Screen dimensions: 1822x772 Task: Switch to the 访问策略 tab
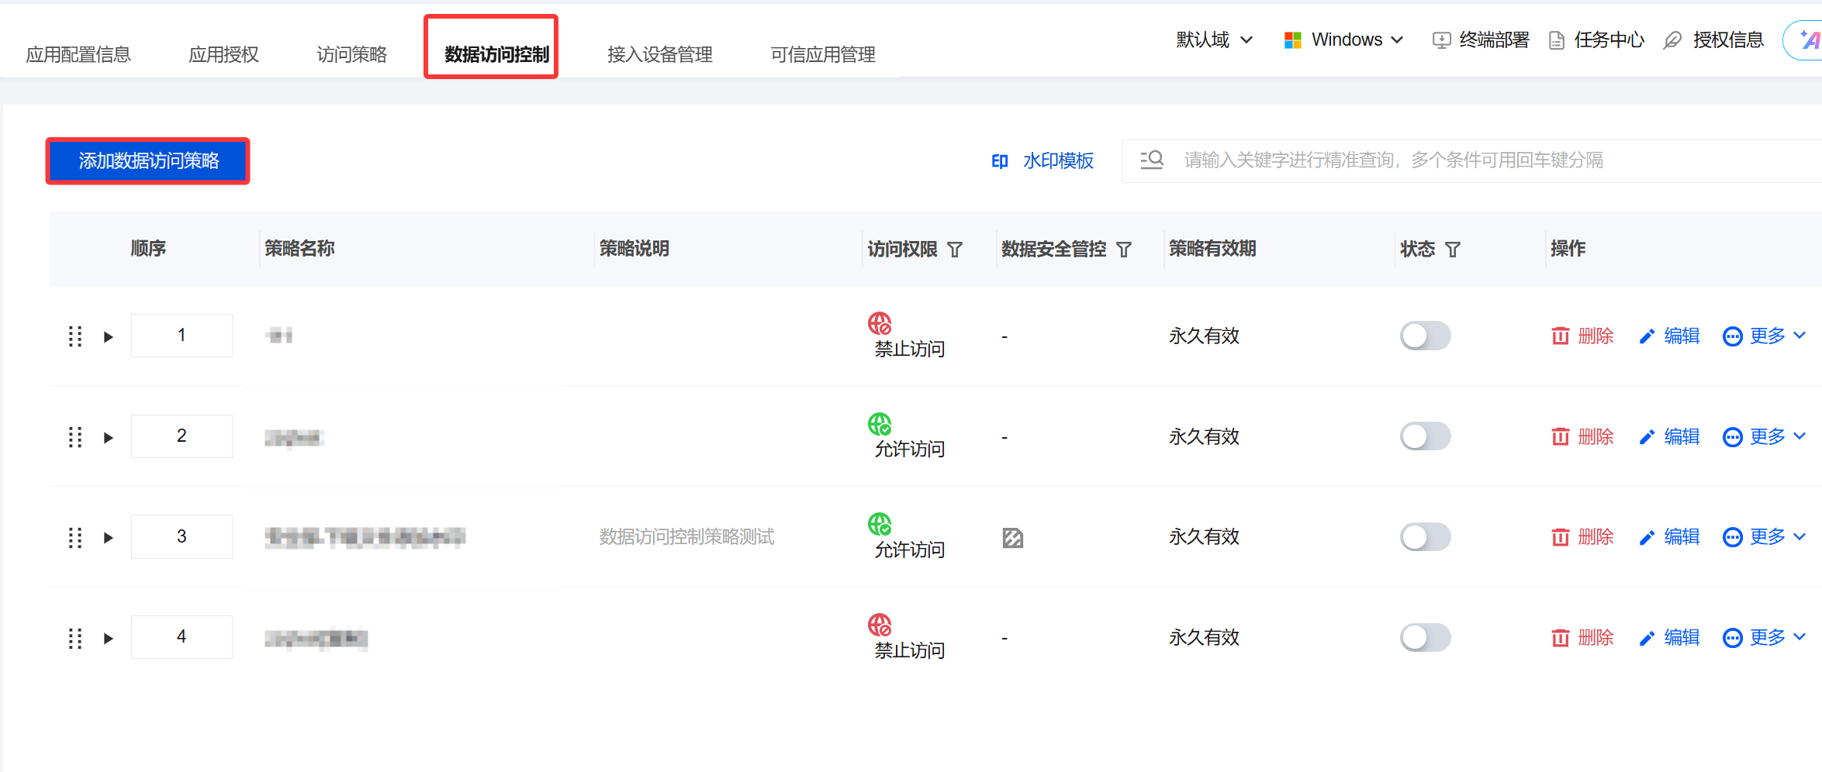click(351, 54)
